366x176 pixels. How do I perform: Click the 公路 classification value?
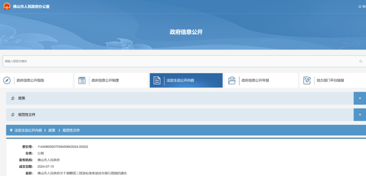pyautogui.click(x=41, y=153)
